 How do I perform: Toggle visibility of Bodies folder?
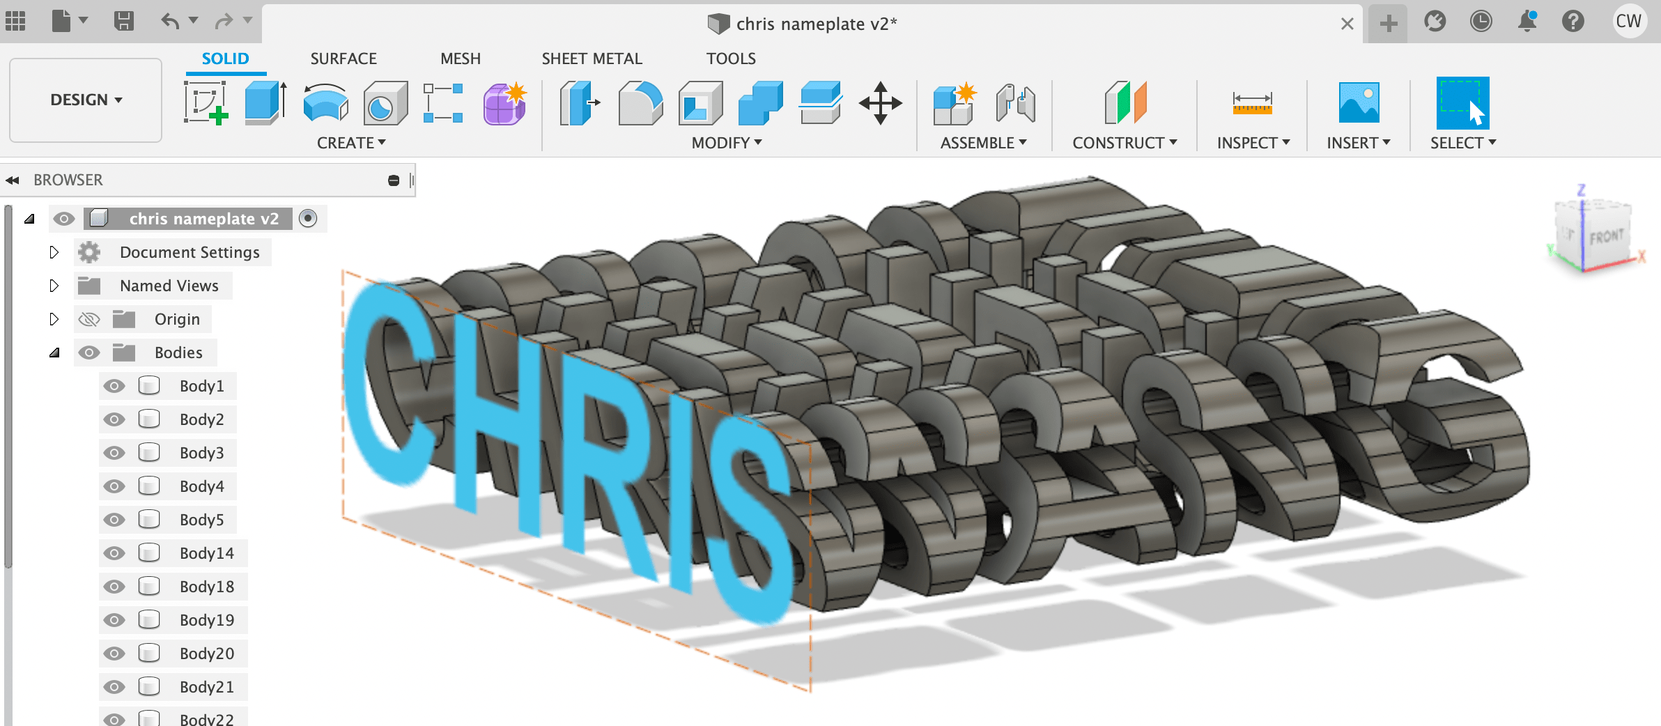point(89,353)
